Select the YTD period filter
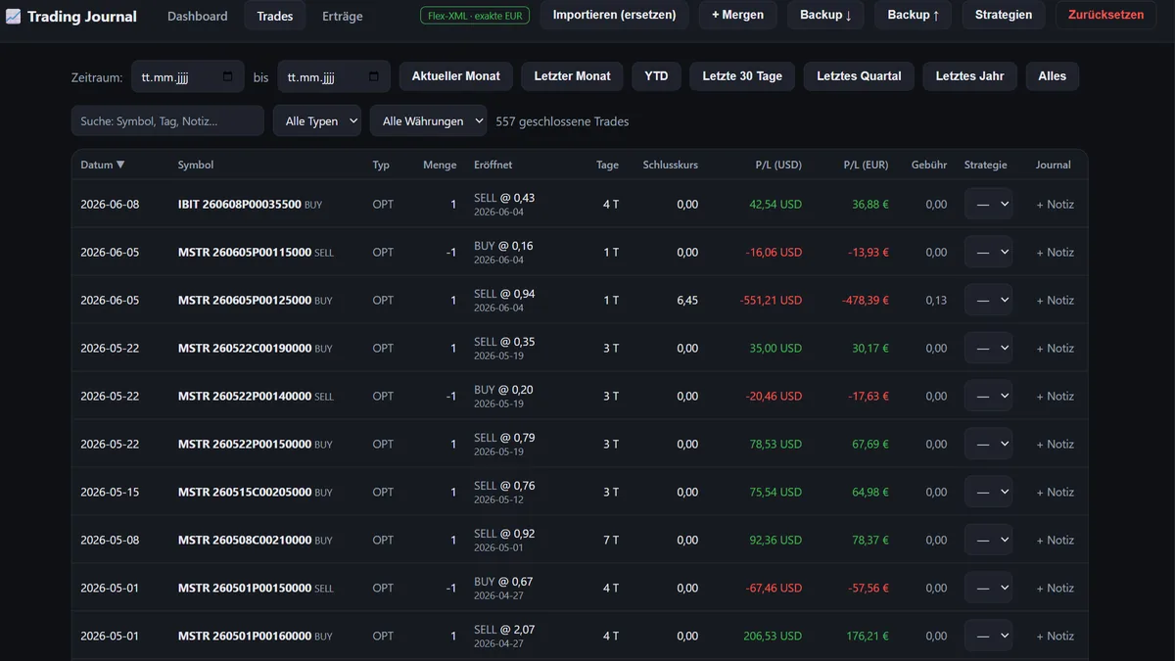Image resolution: width=1175 pixels, height=661 pixels. tap(656, 76)
